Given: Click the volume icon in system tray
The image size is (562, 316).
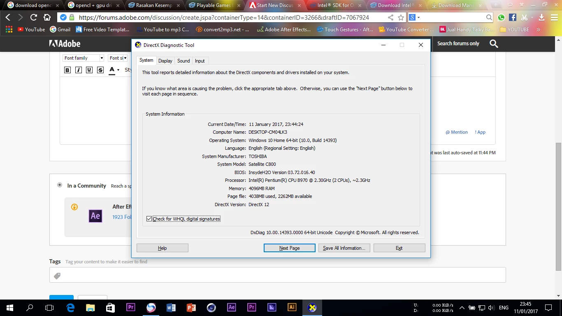Looking at the screenshot, I should pyautogui.click(x=491, y=308).
